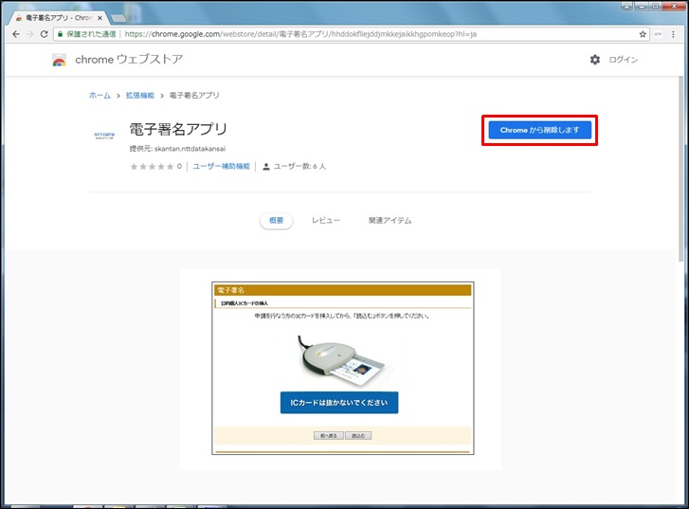The height and width of the screenshot is (509, 689).
Task: Click the IC card reader screenshot preview
Action: coord(342,368)
